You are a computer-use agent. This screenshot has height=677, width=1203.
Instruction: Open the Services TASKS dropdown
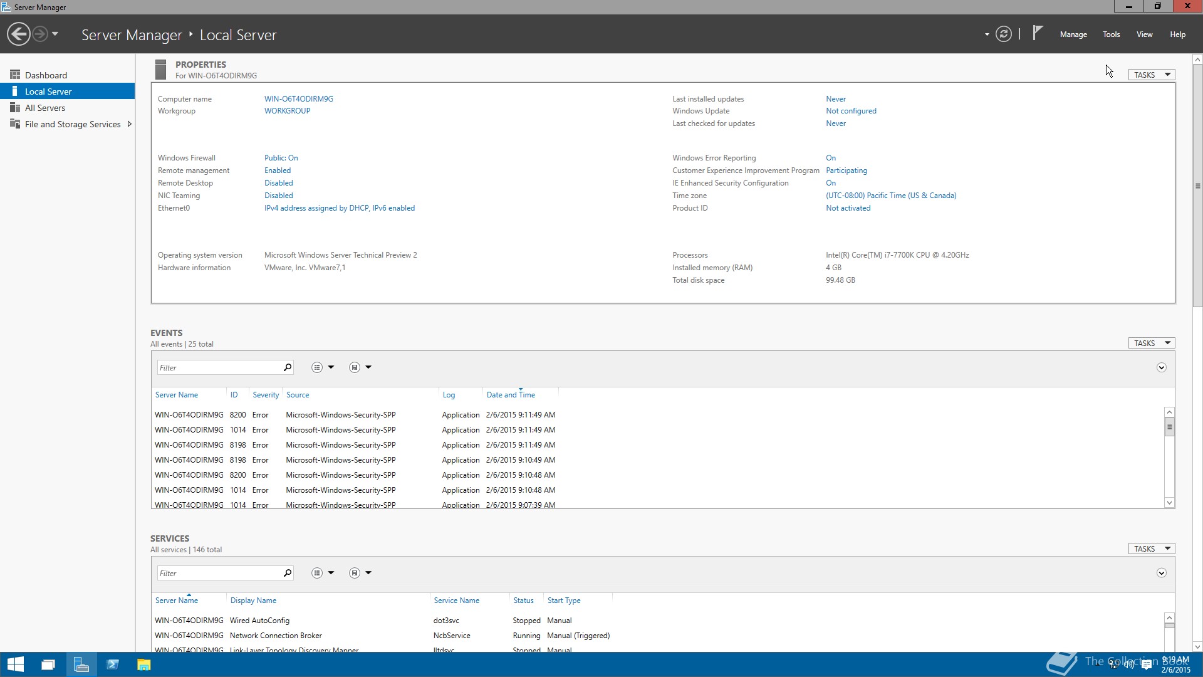1152,548
